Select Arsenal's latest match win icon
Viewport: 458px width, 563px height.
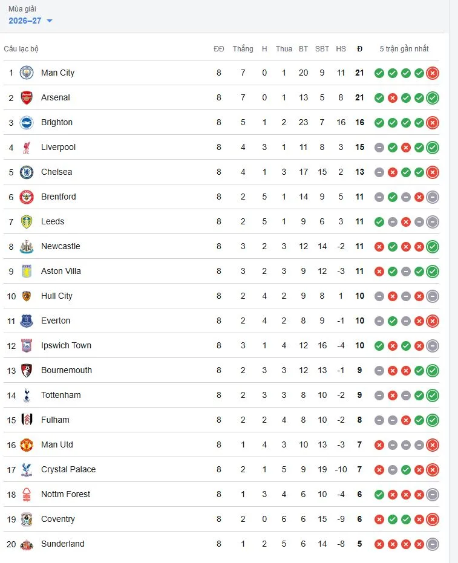click(433, 98)
